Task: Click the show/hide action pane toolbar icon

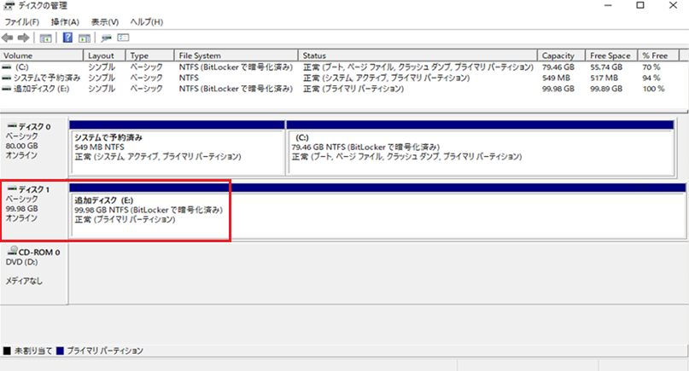Action: (85, 38)
